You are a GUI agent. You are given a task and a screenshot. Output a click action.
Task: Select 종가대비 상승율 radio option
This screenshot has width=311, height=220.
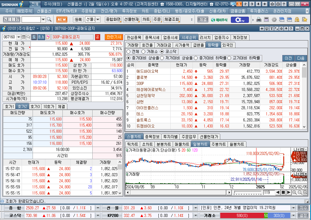[128, 58]
